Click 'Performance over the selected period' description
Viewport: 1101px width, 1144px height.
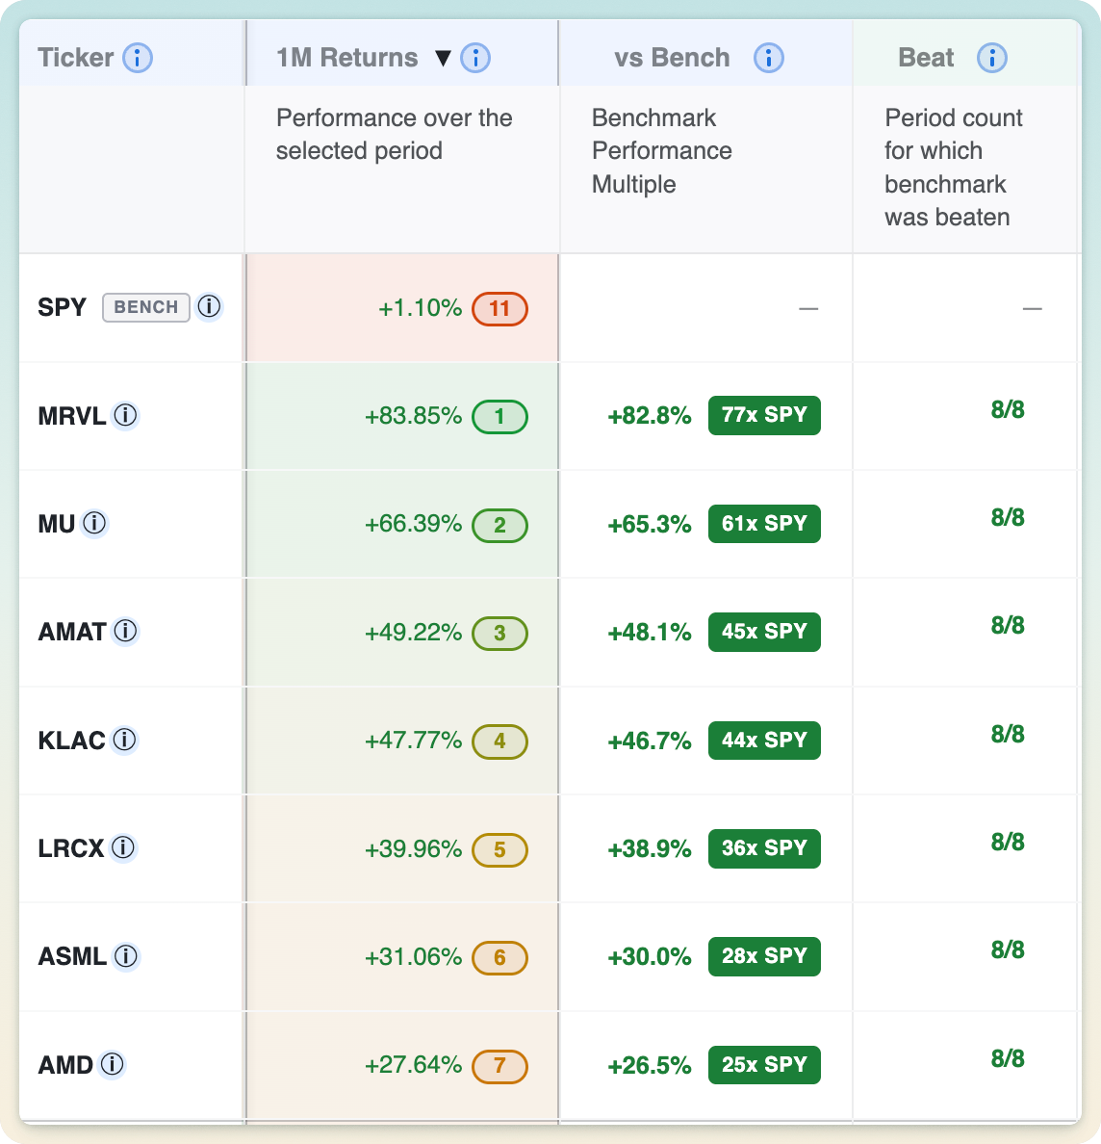[x=395, y=134]
